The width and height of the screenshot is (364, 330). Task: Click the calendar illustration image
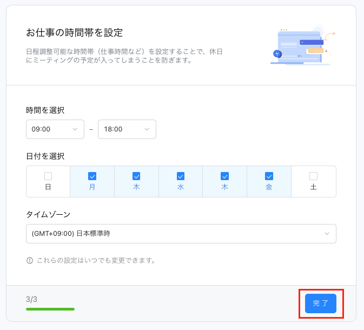point(303,45)
